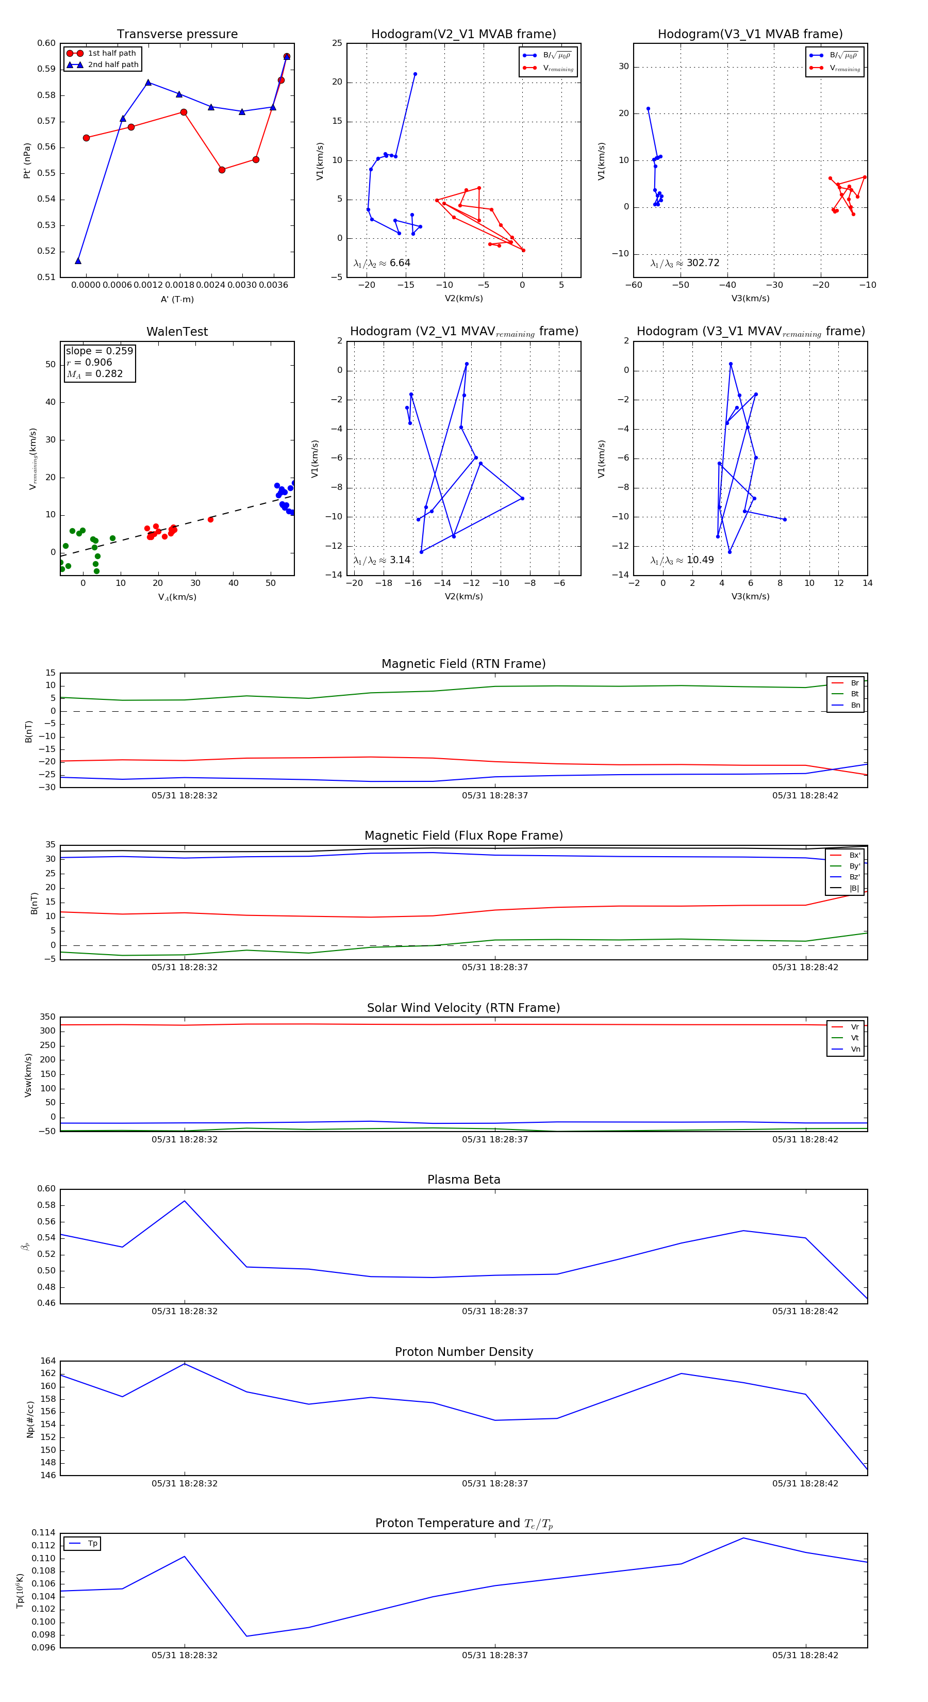Click the eigenvalue ratio text "3.14"
This screenshot has height=1702, width=928.
[x=400, y=560]
